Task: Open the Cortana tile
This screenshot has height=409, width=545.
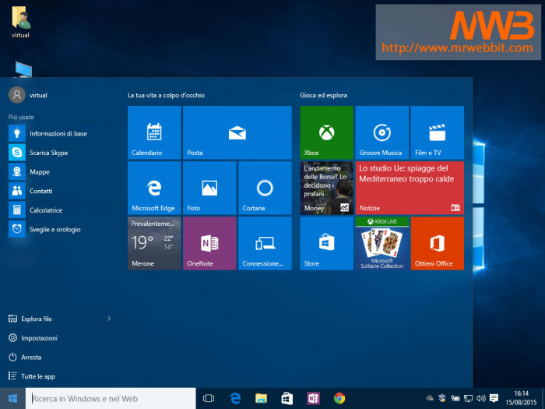Action: pos(265,188)
